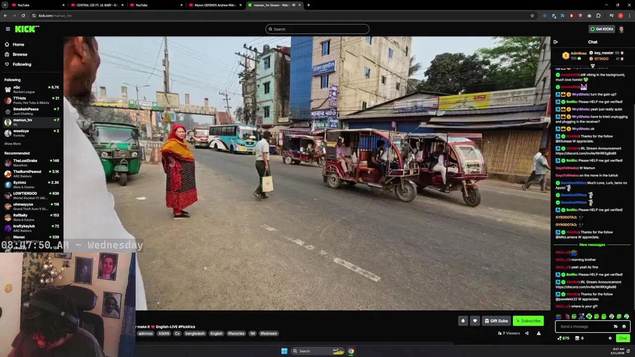Select the bangladesh stream tag
Image resolution: width=635 pixels, height=357 pixels.
tap(195, 334)
